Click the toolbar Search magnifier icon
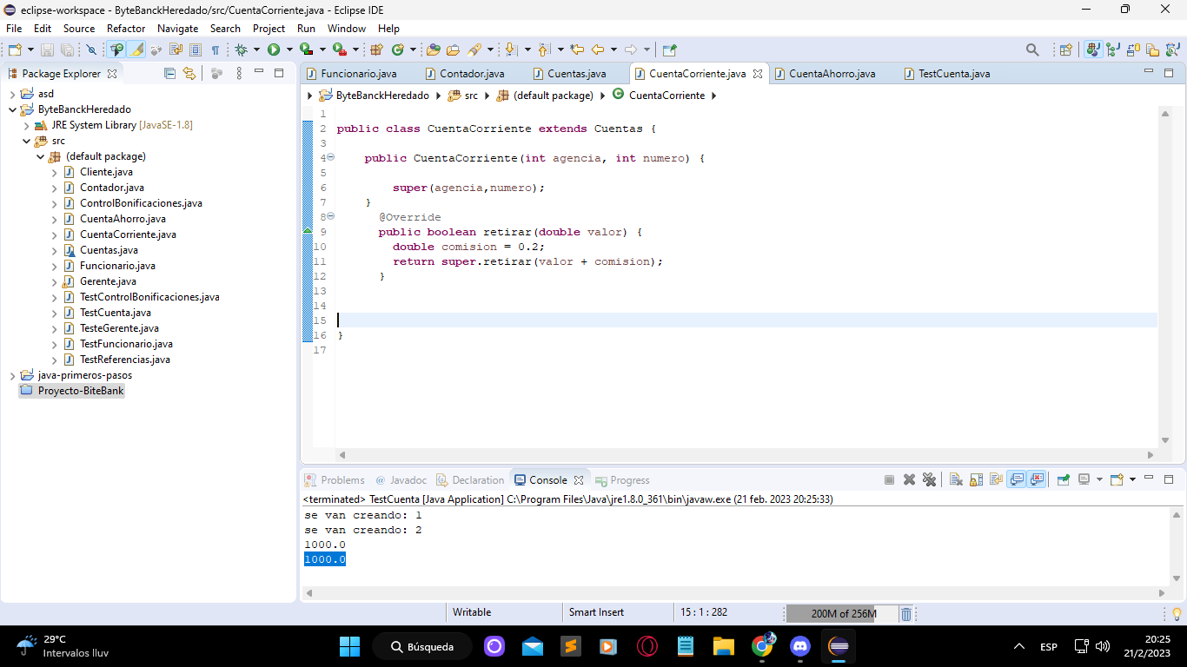This screenshot has width=1187, height=667. point(1032,50)
